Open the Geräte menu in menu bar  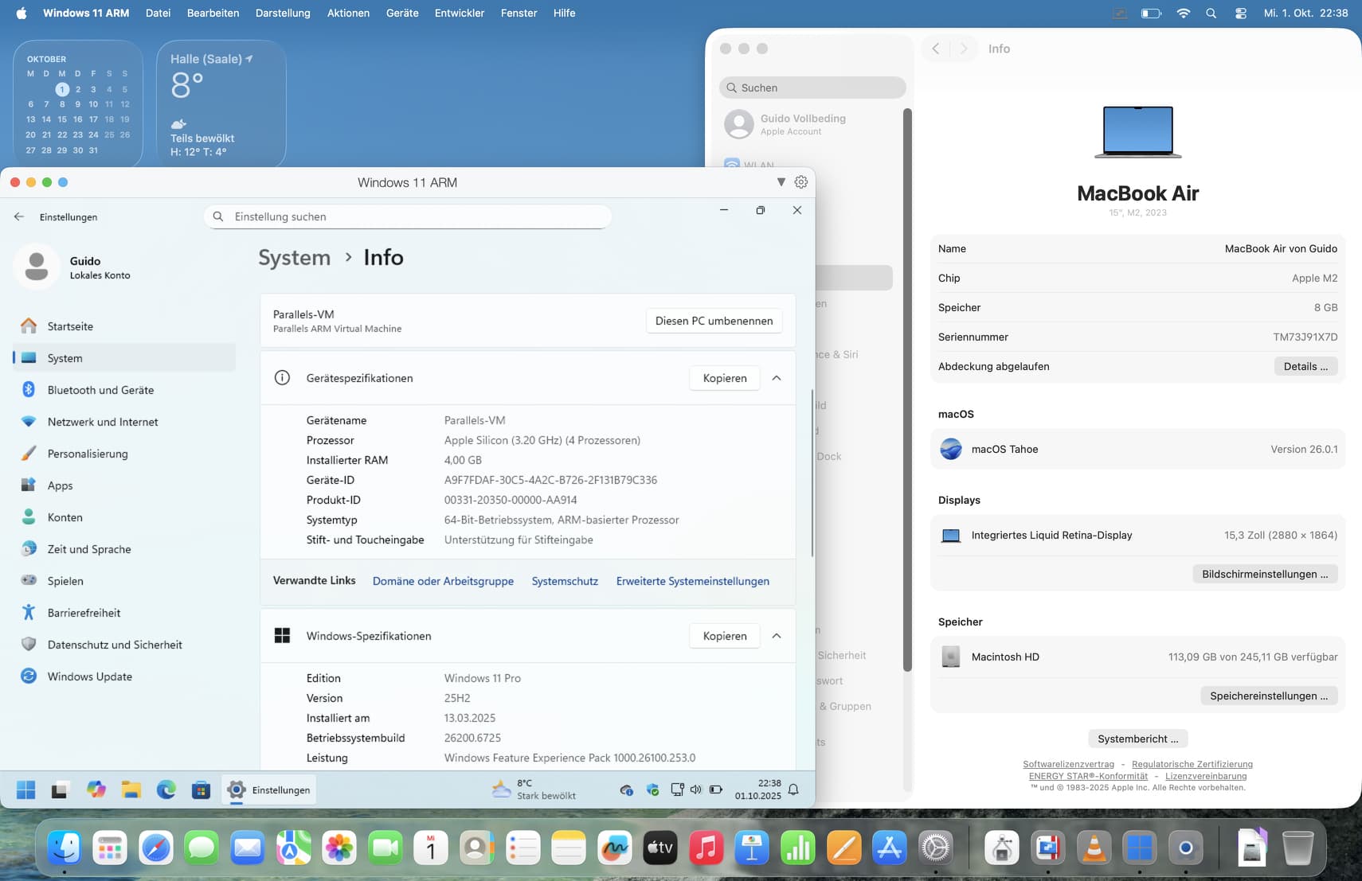(402, 14)
